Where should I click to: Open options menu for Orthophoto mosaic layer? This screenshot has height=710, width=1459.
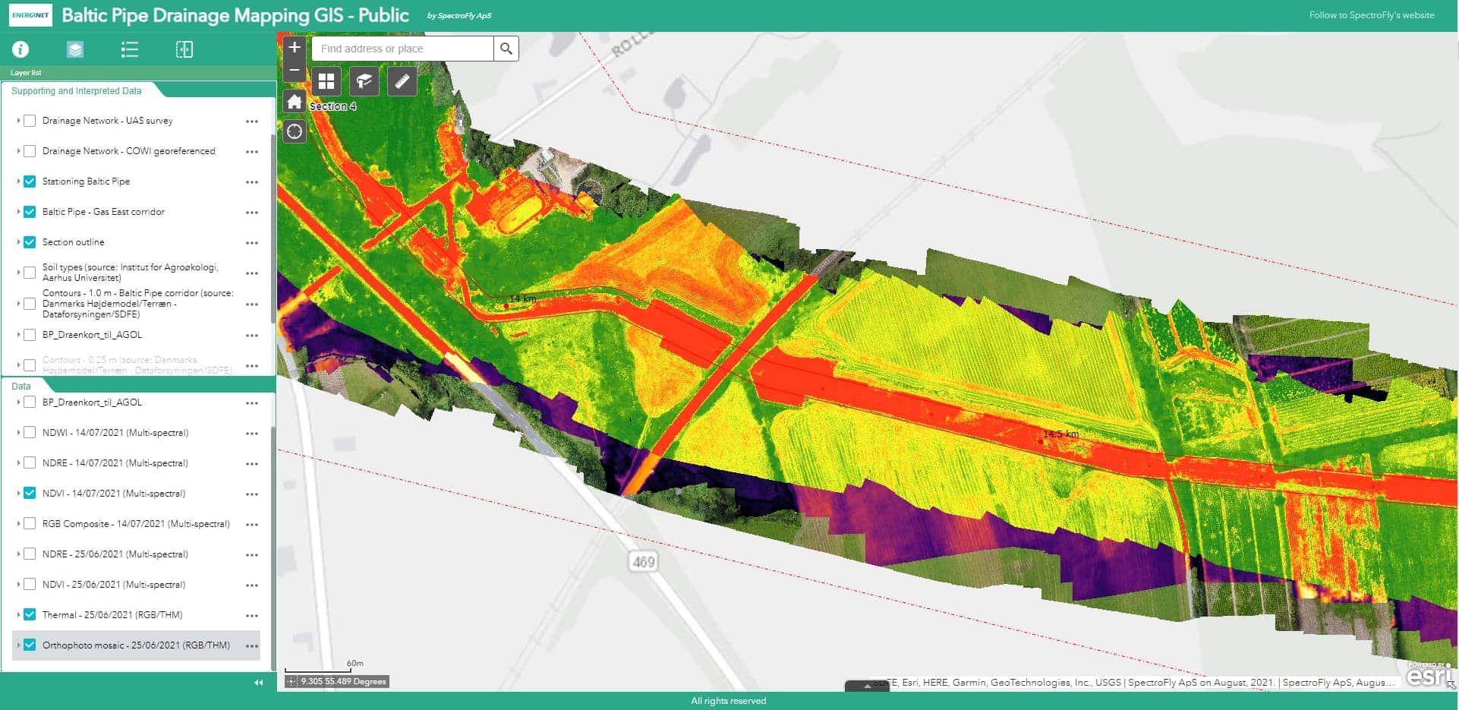click(252, 646)
